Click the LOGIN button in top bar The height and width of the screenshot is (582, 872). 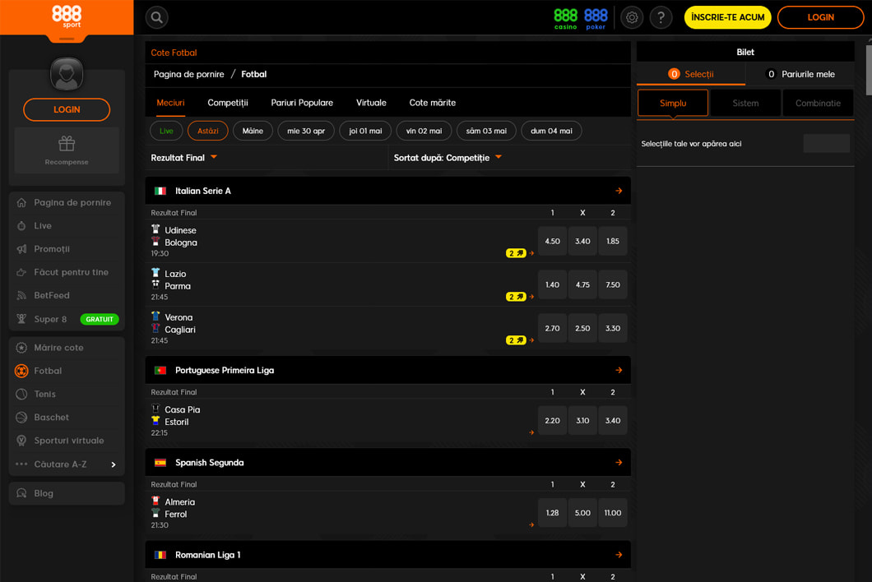pos(820,17)
